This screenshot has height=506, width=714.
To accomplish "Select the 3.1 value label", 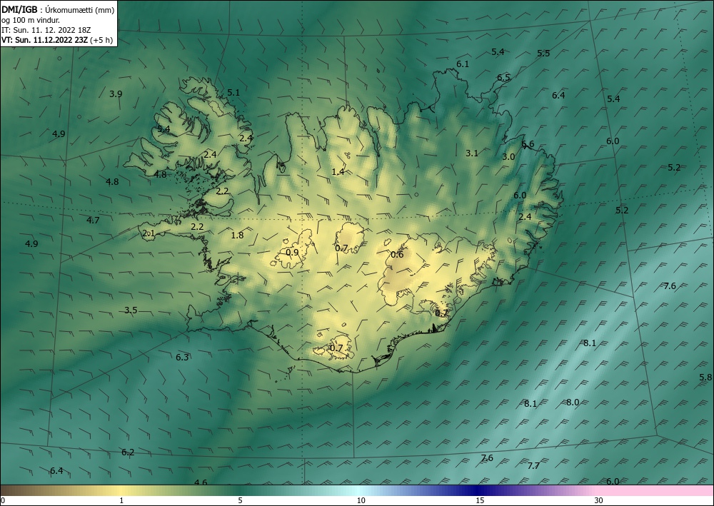I will pyautogui.click(x=472, y=153).
